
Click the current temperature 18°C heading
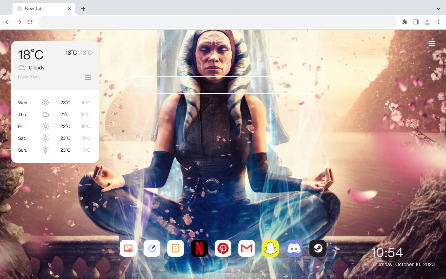(x=31, y=55)
